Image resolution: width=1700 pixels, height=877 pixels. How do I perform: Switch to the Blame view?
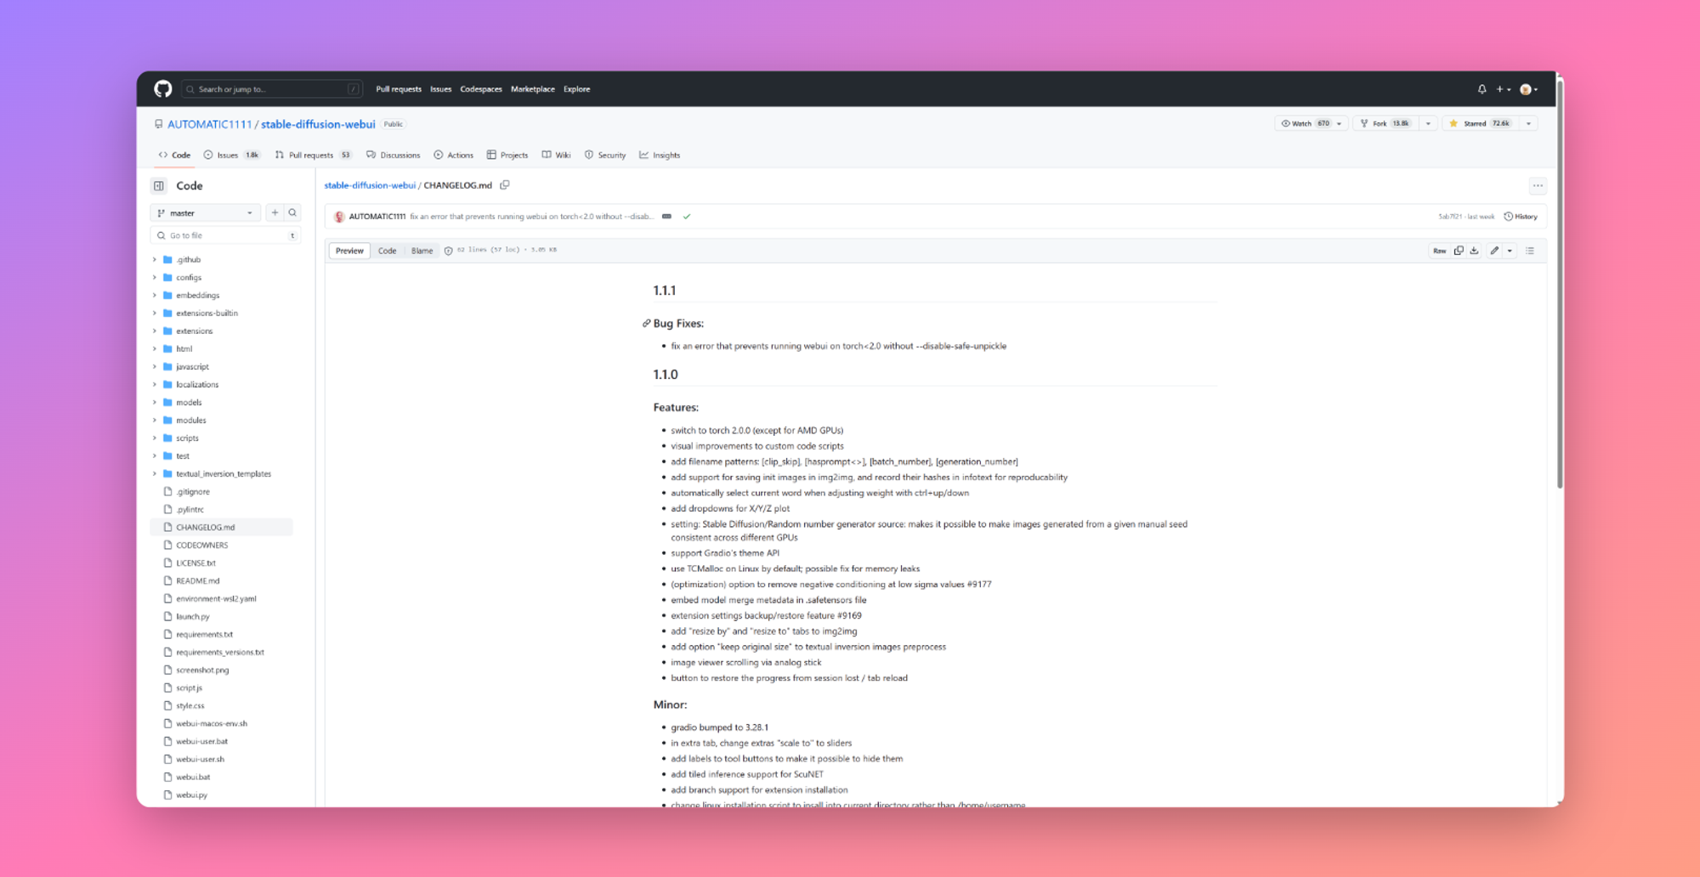click(422, 251)
